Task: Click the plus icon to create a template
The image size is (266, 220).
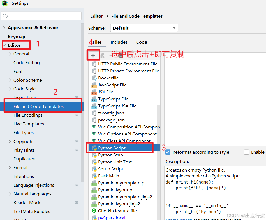Action: [93, 55]
